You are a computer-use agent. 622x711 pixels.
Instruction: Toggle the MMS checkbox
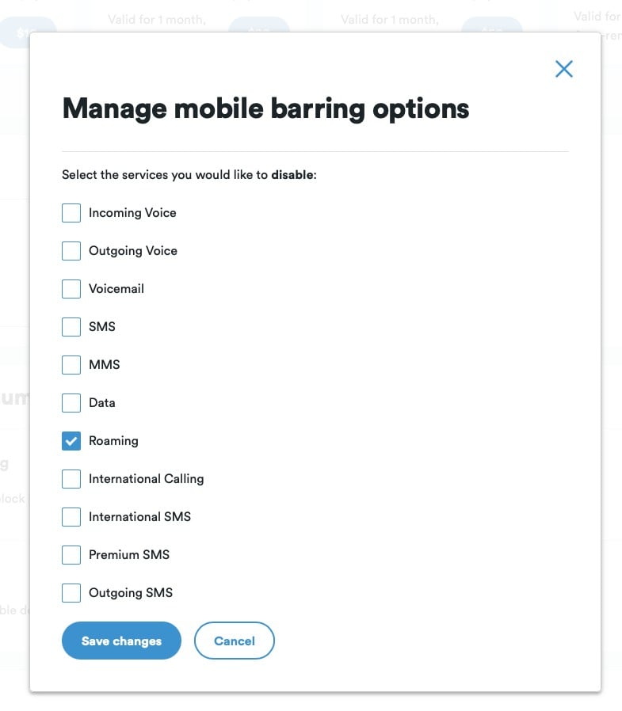tap(71, 365)
